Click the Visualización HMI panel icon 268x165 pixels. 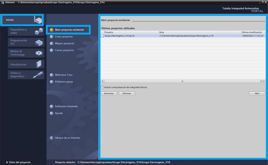click(x=39, y=64)
